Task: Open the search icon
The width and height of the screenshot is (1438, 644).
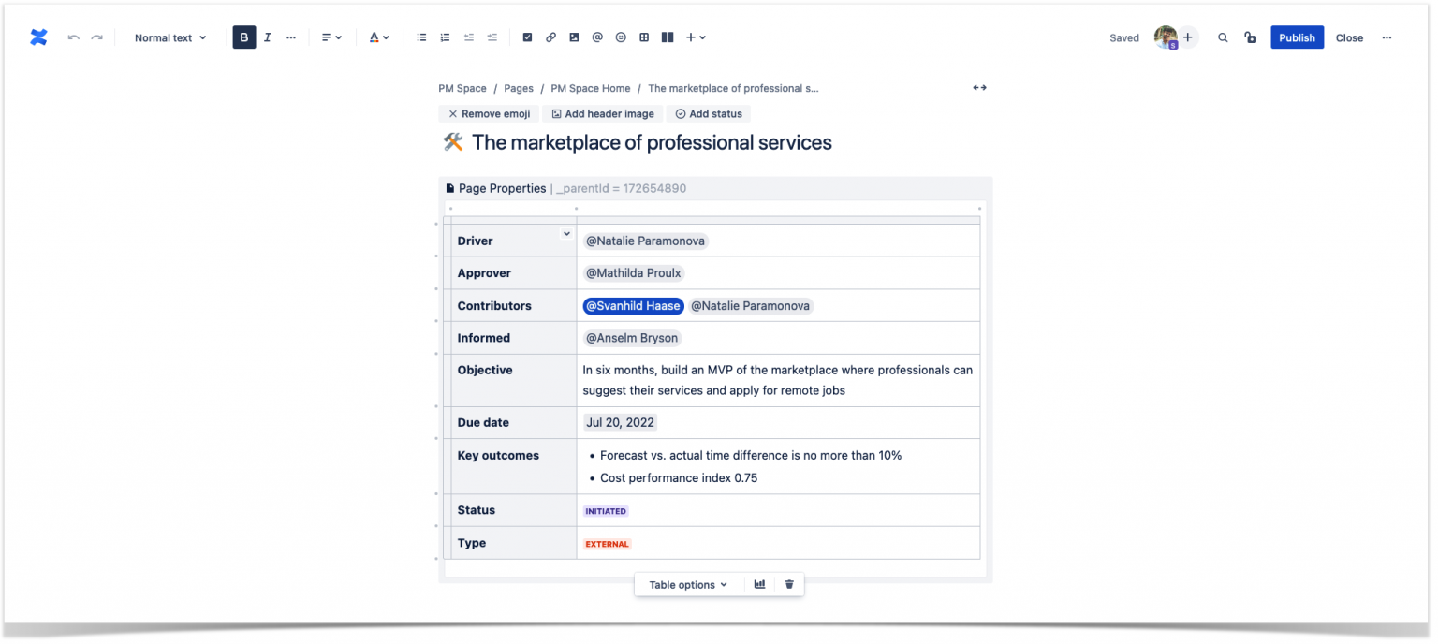Action: (x=1223, y=37)
